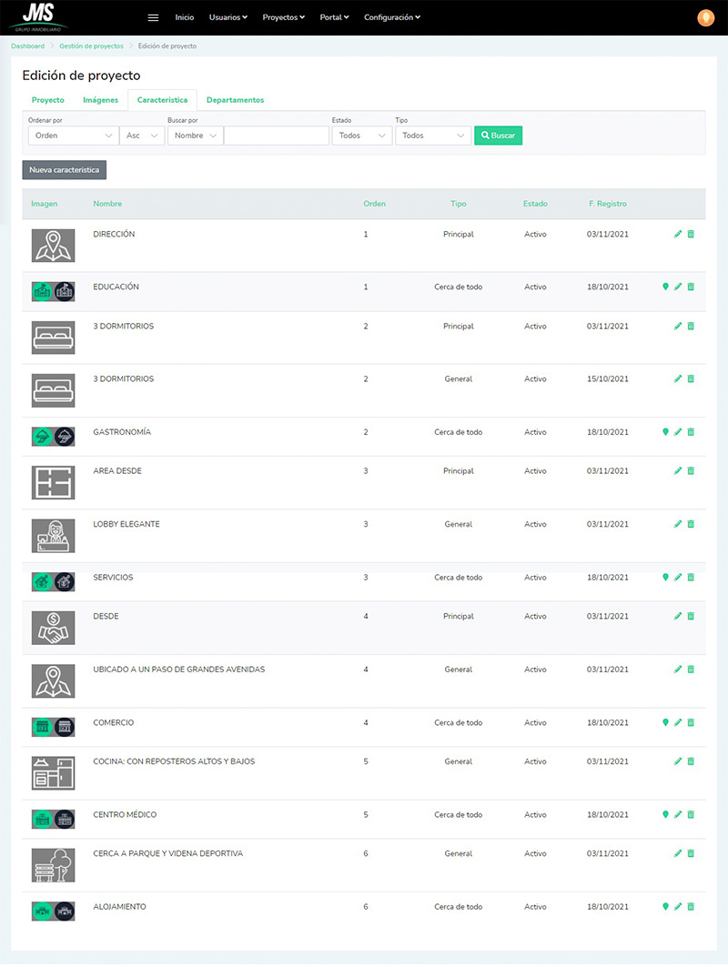Click the Estado column header

coord(535,204)
